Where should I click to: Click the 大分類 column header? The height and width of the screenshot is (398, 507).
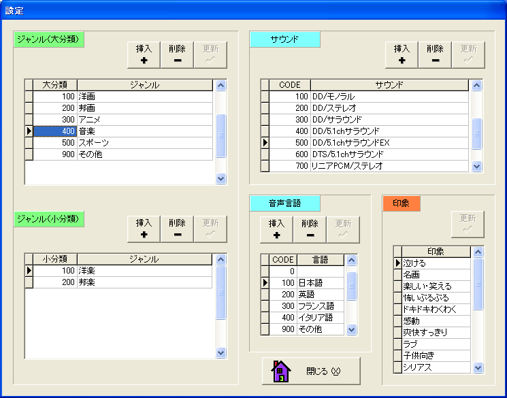tap(55, 85)
